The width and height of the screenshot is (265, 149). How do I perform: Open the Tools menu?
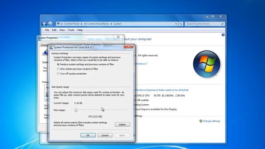pos(71,30)
